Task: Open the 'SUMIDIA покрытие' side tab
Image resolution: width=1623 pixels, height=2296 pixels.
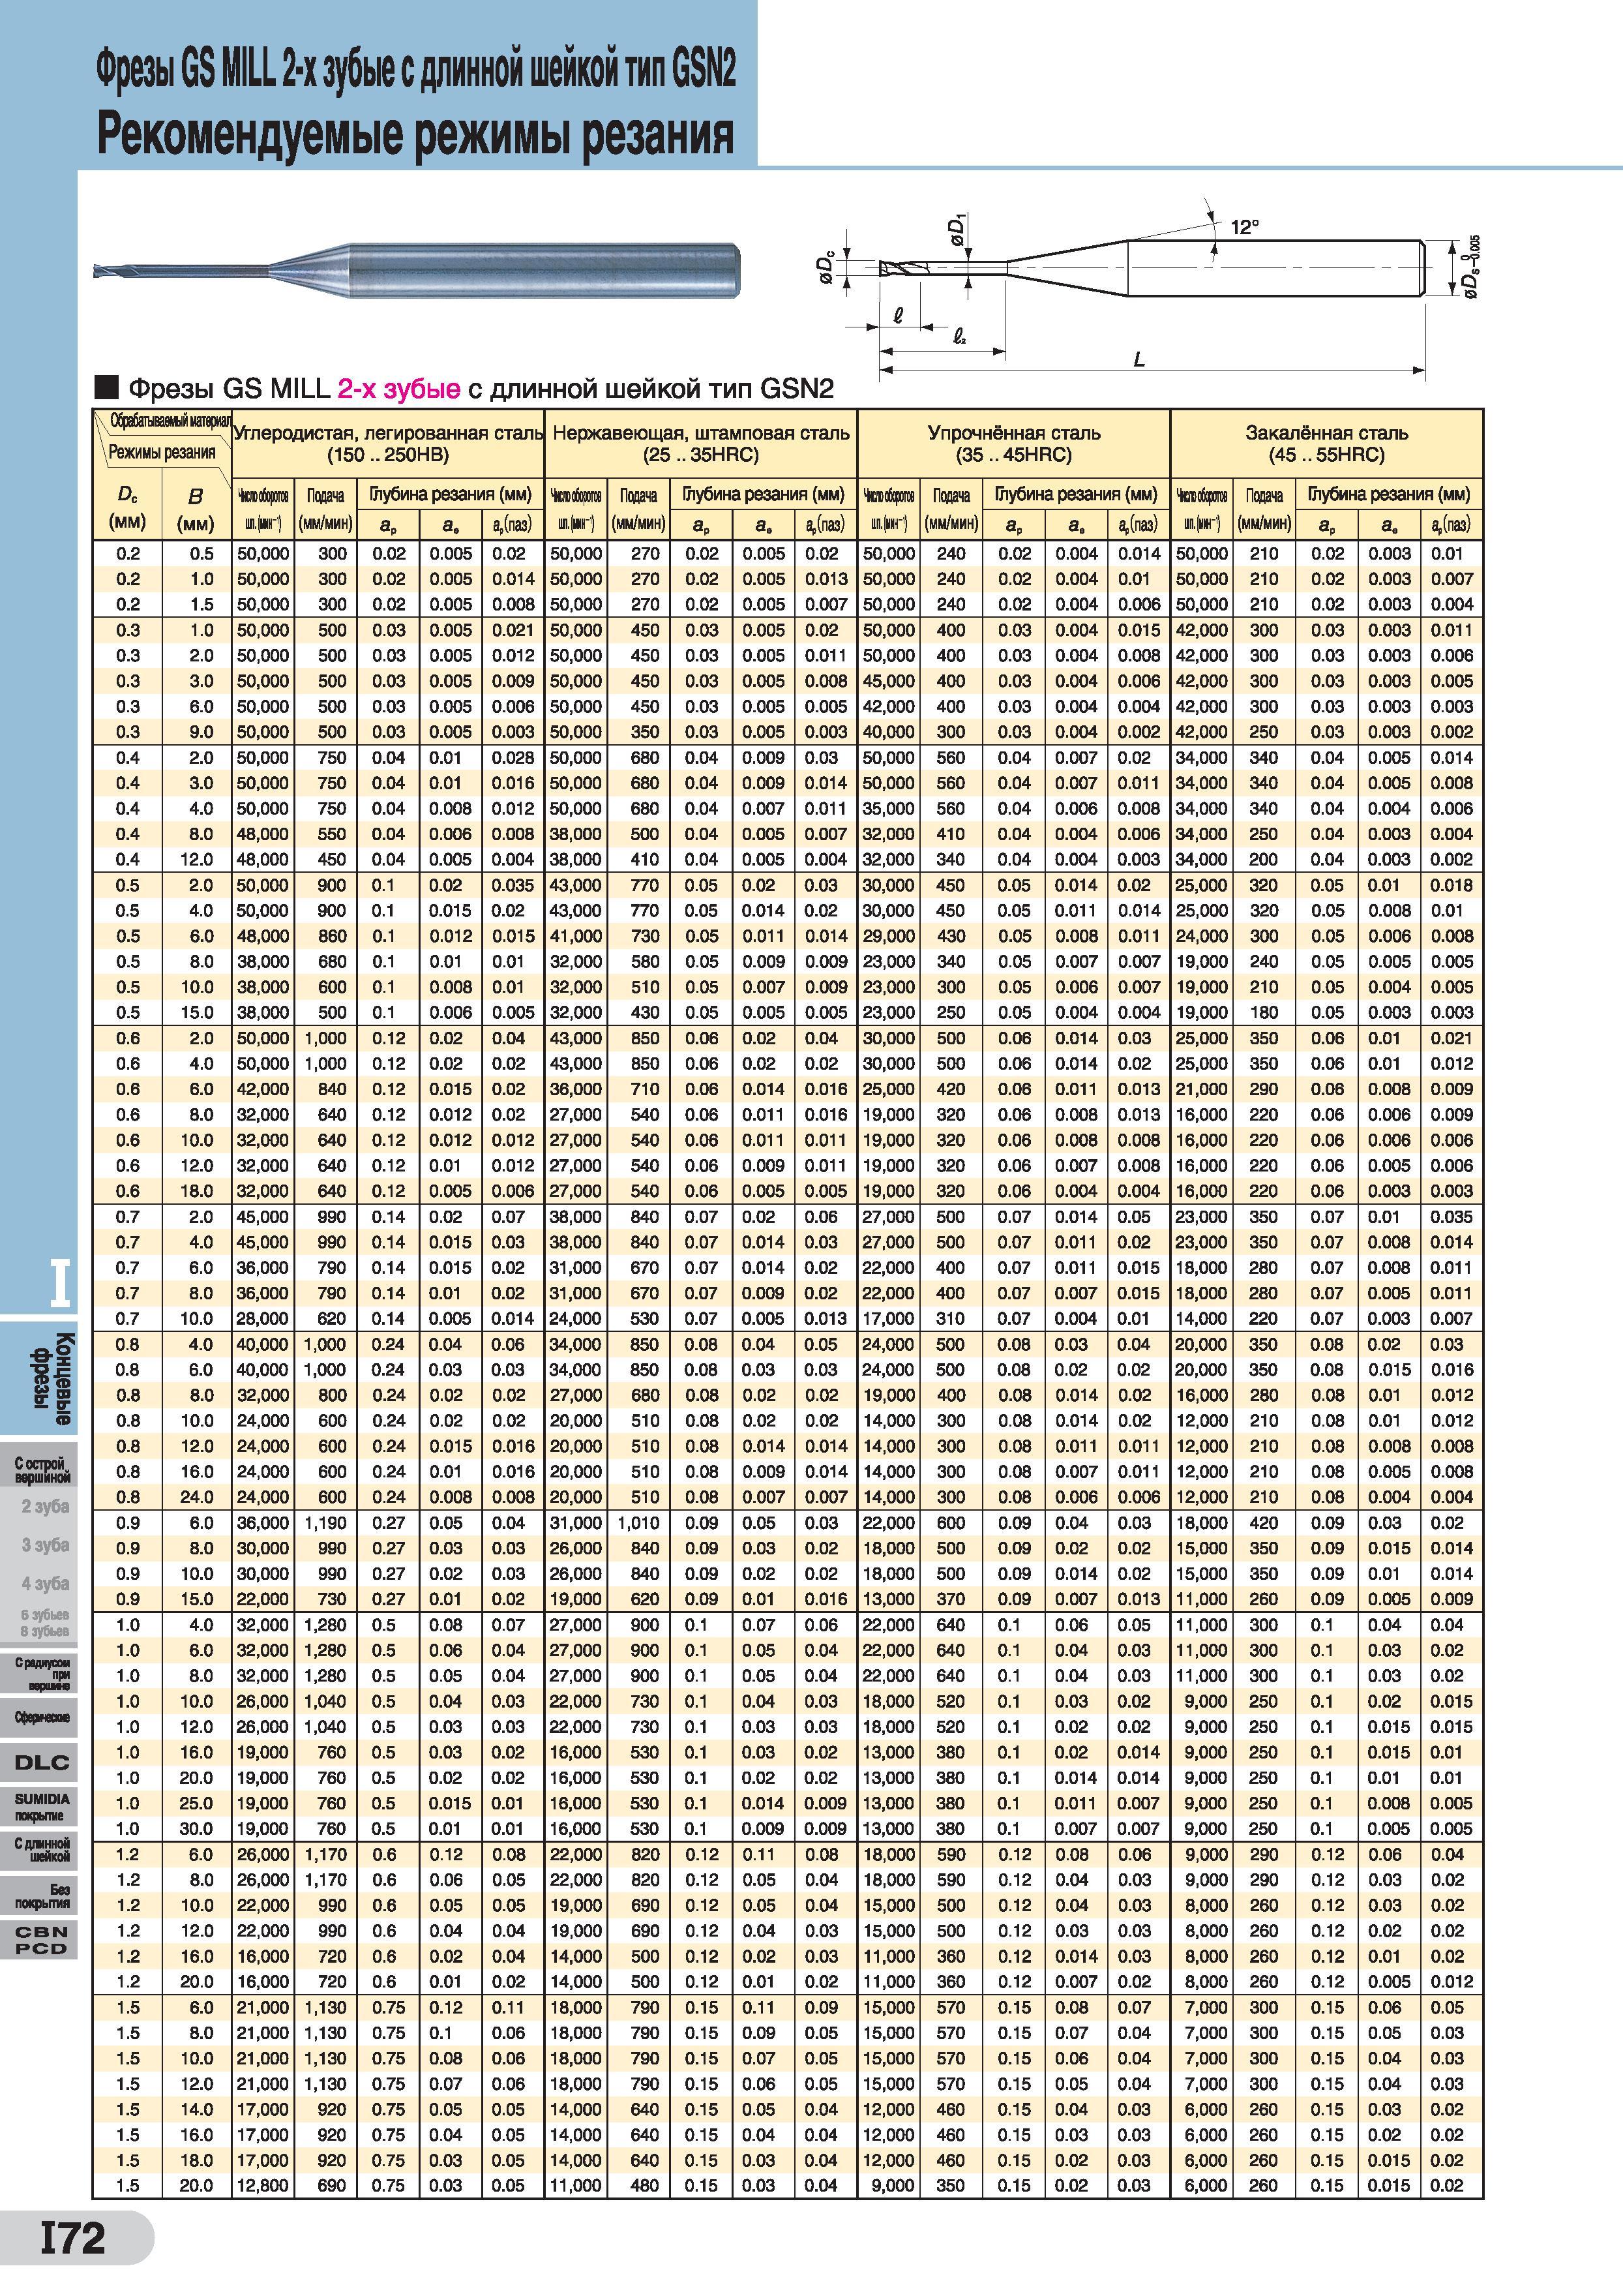Action: pos(40,1807)
